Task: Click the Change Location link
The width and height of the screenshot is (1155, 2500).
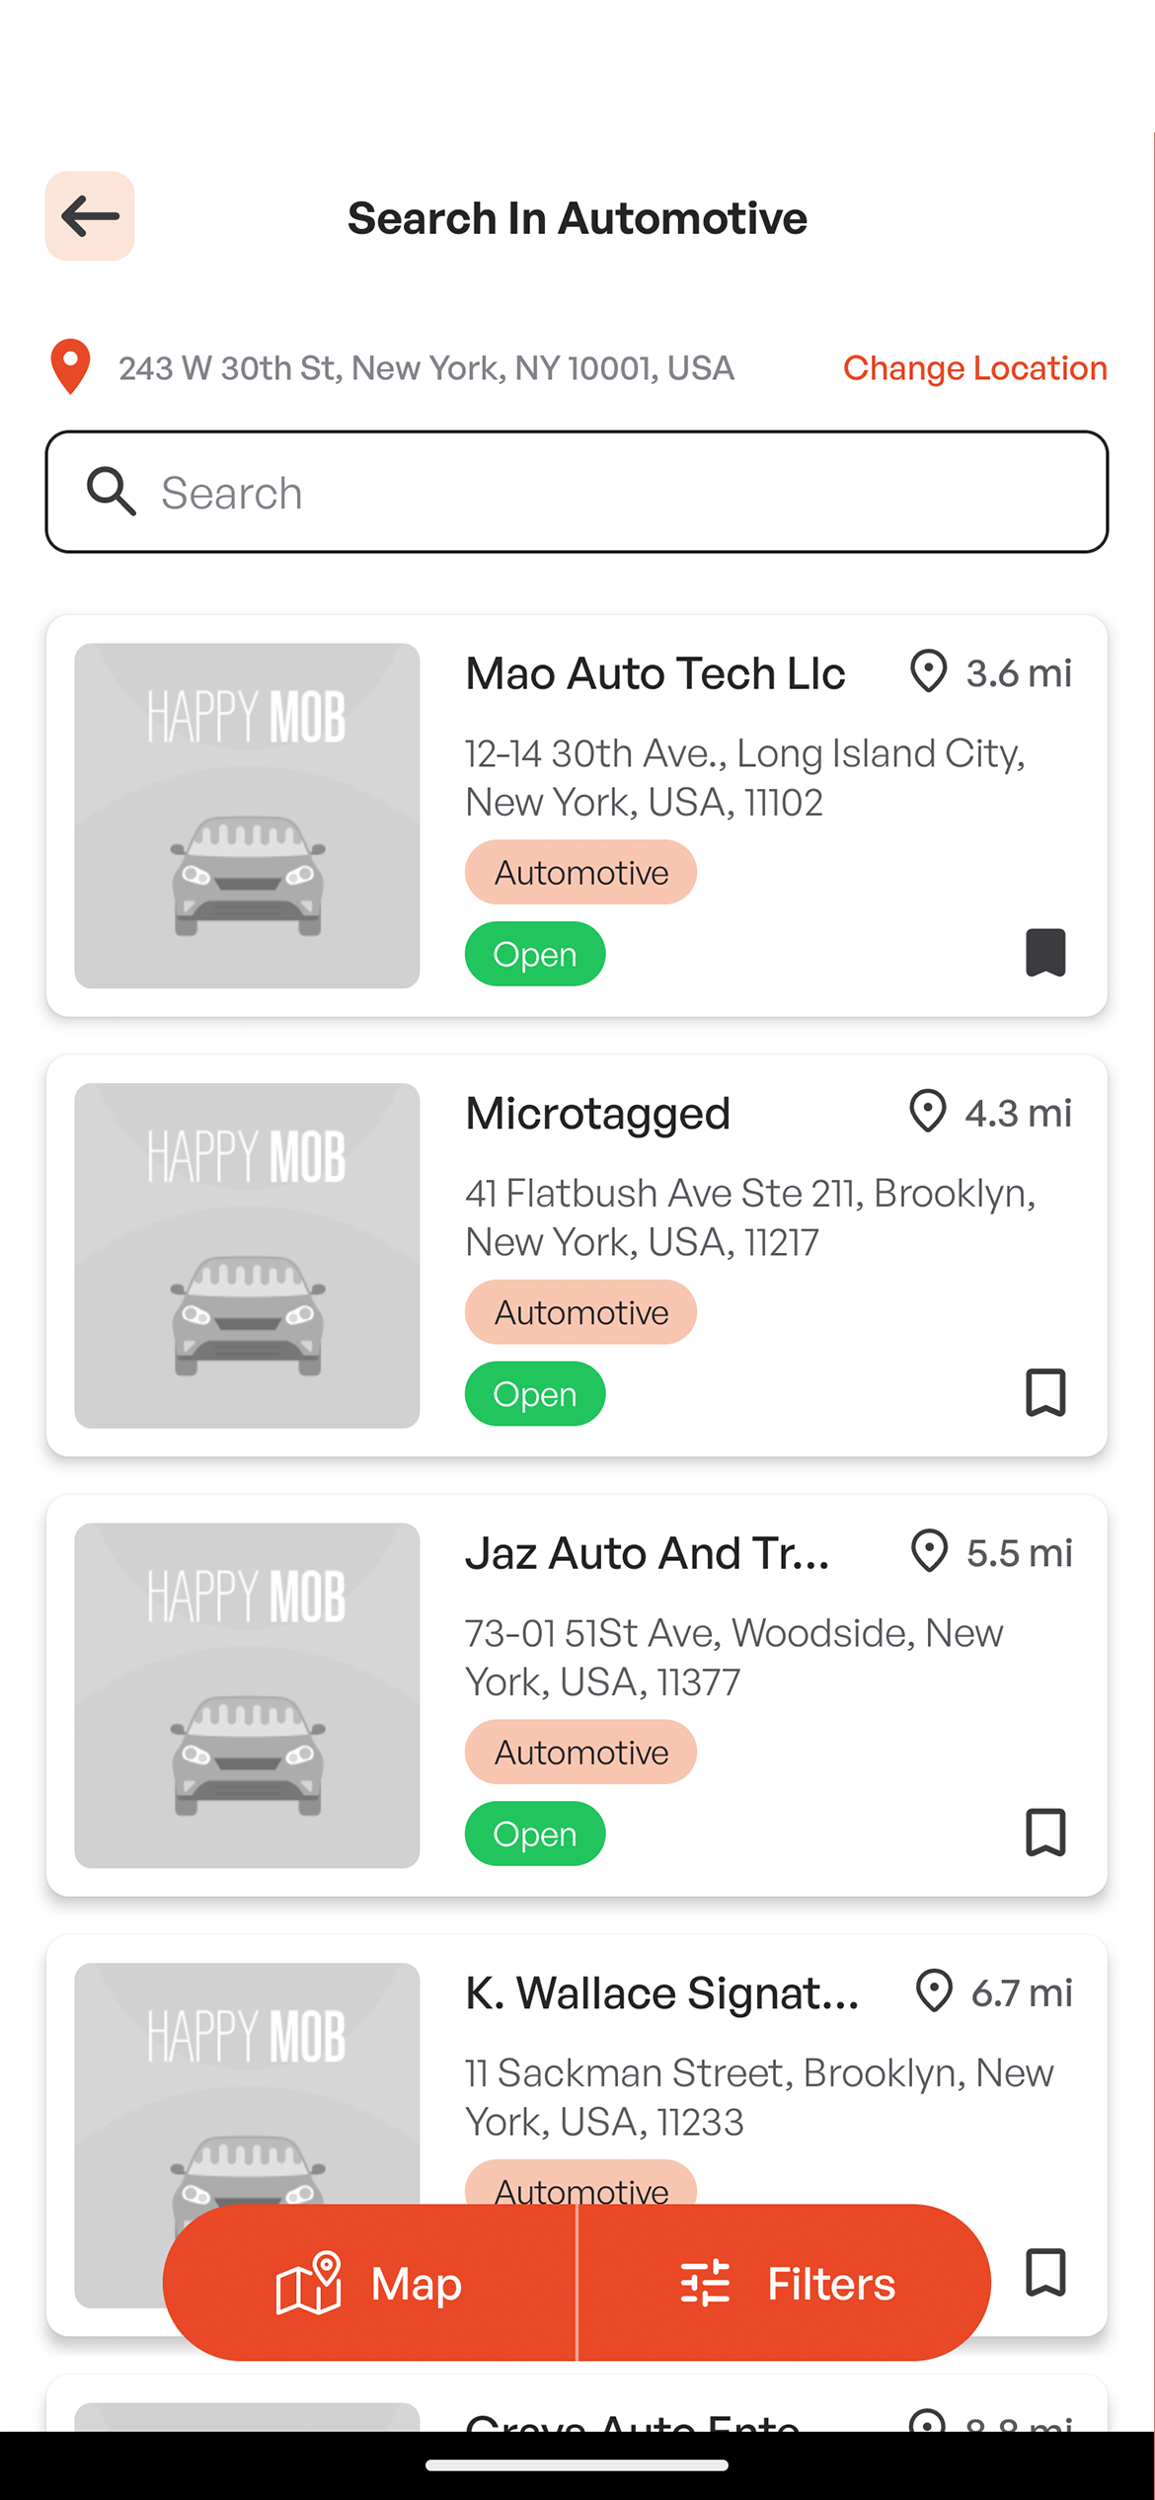Action: coord(974,368)
